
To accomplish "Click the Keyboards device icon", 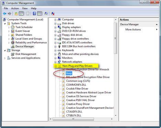I will tap(59, 50).
